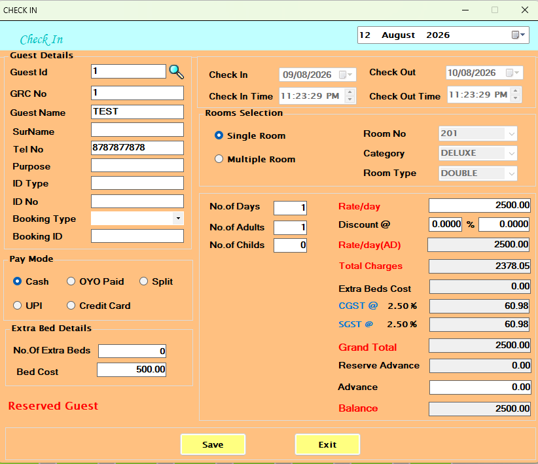Click the Save button
Viewport: 538px width, 464px height.
(x=213, y=444)
